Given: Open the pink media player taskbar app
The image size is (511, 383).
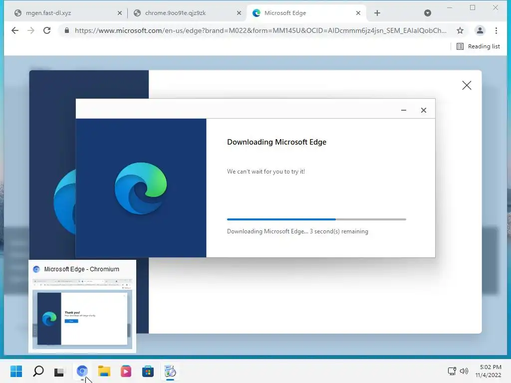Looking at the screenshot, I should click(x=126, y=371).
